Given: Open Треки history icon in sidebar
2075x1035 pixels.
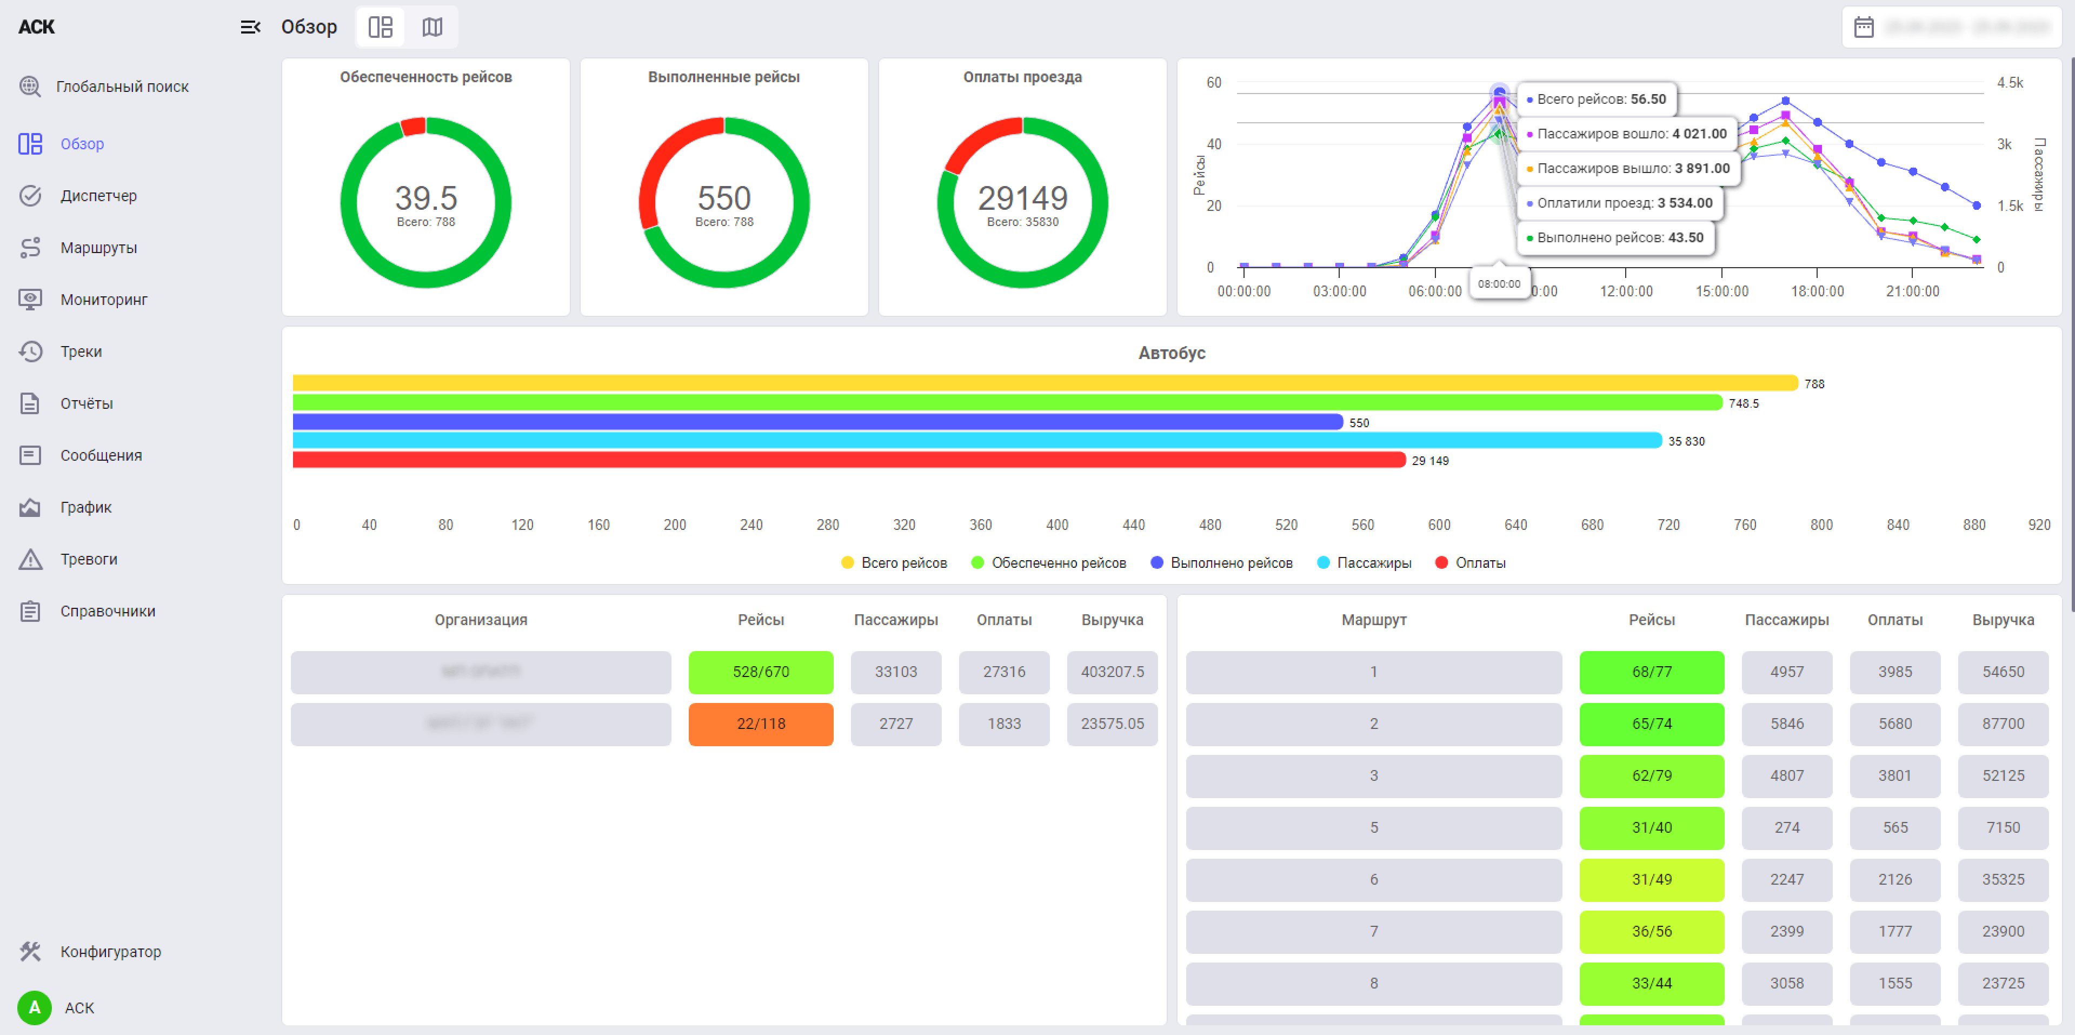Looking at the screenshot, I should click(x=30, y=351).
